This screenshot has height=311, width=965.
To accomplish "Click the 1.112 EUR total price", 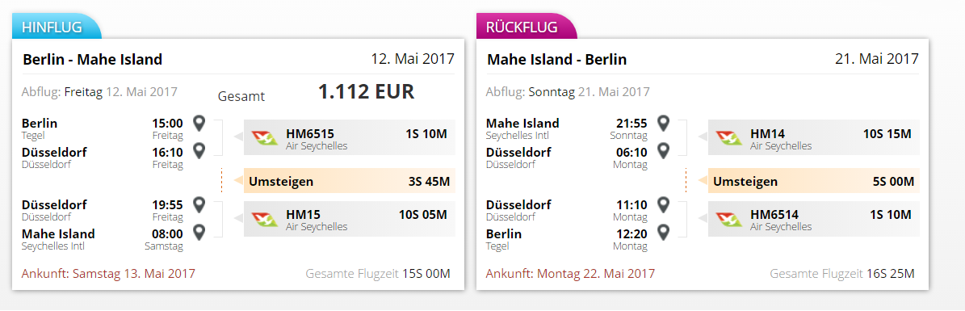I will 366,92.
